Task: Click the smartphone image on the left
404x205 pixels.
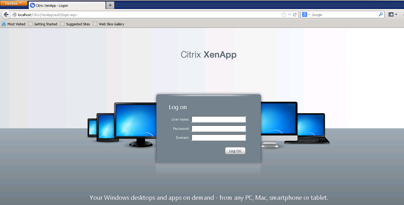Action: point(92,128)
